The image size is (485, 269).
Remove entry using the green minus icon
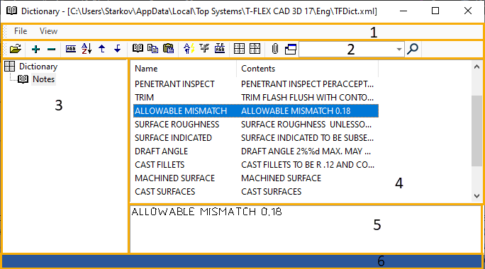(x=51, y=49)
